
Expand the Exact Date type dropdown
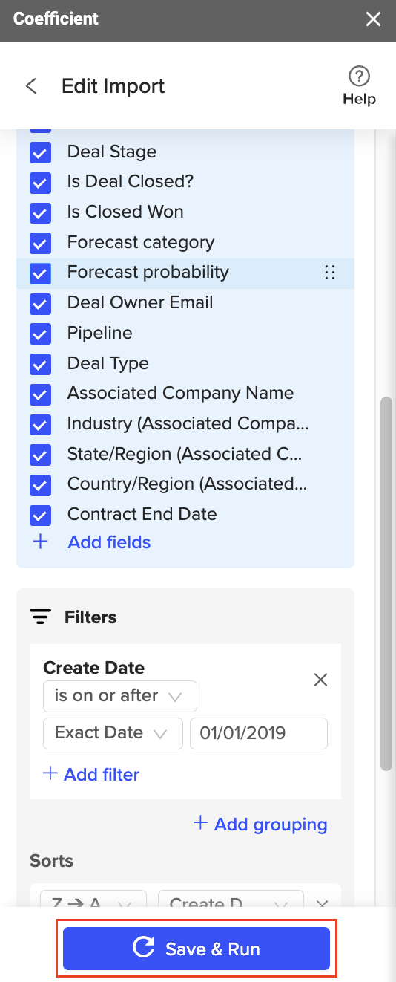(x=113, y=733)
